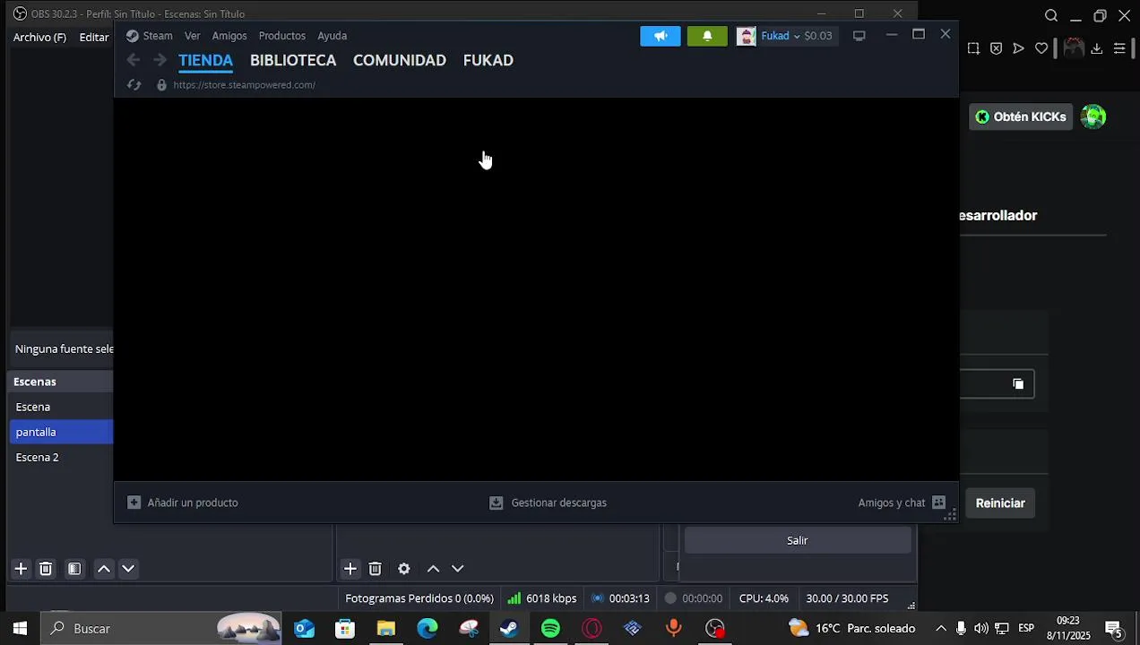Viewport: 1140px width, 645px height.
Task: Add a new scene in OBS
Action: pyautogui.click(x=21, y=569)
